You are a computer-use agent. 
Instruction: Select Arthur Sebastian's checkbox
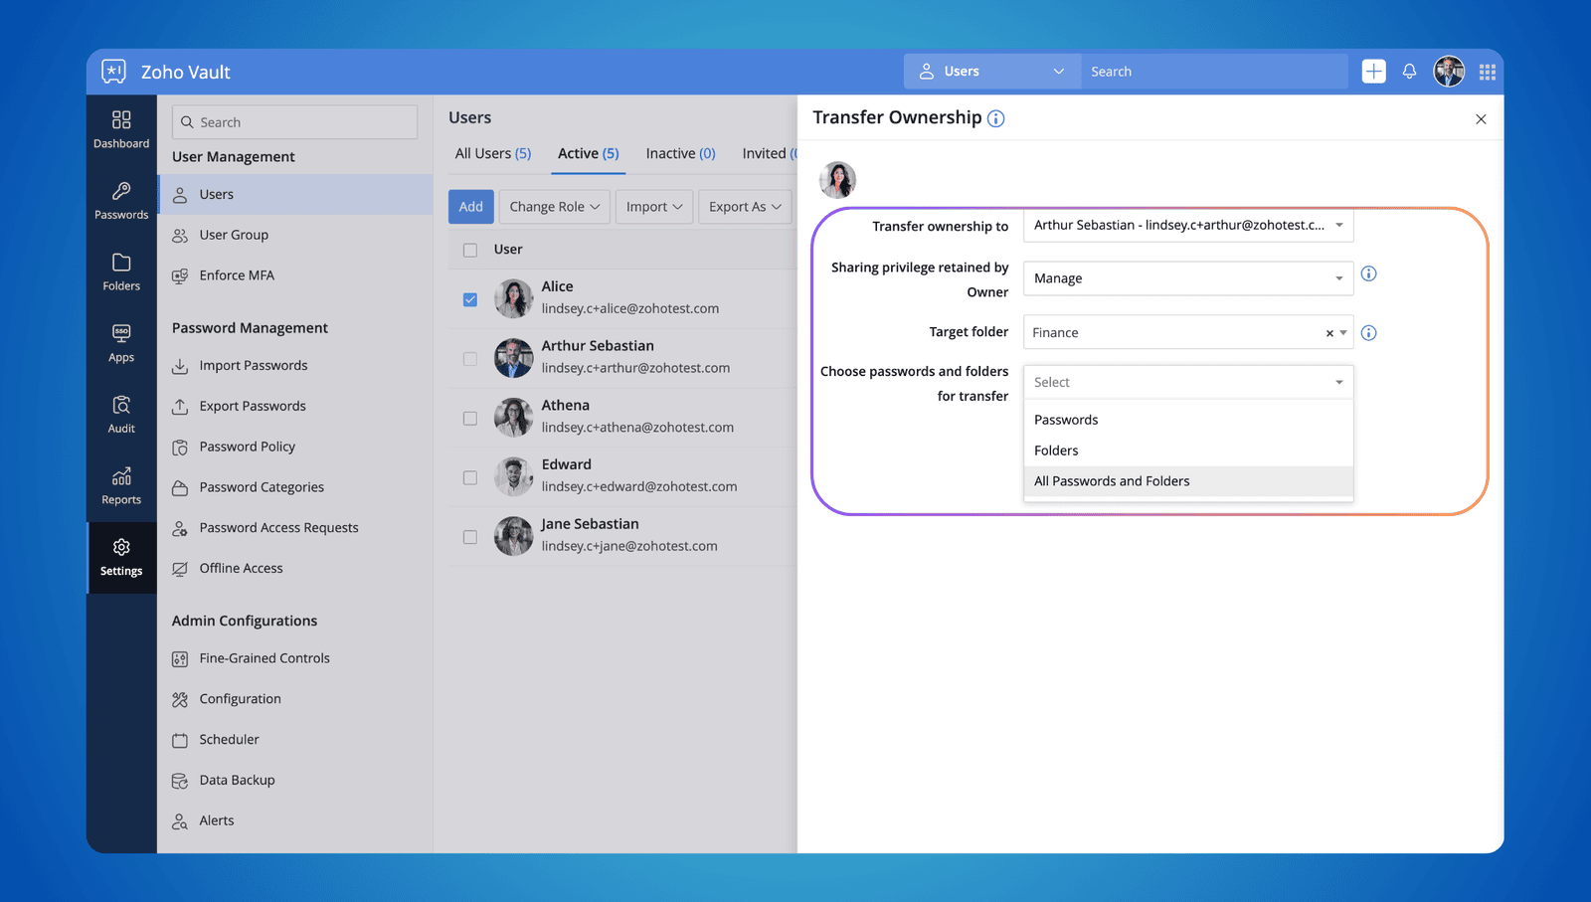tap(470, 359)
